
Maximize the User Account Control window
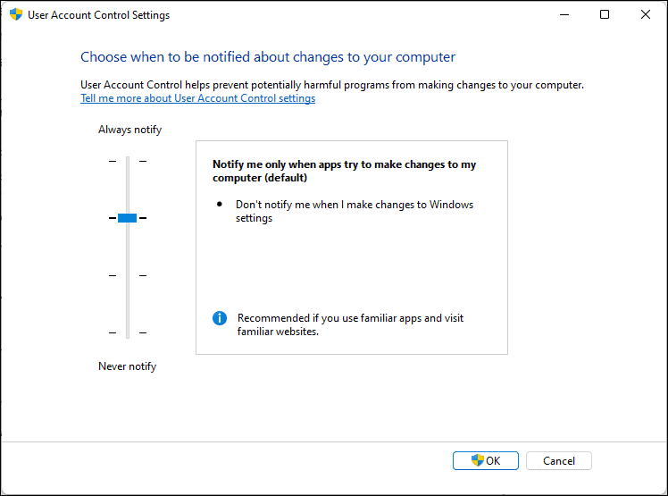click(x=605, y=15)
